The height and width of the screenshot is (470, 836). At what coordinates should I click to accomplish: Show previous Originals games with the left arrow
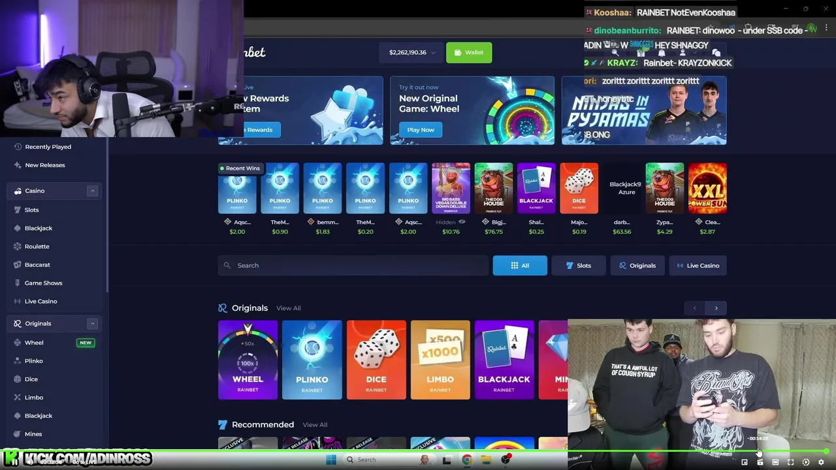click(x=694, y=308)
